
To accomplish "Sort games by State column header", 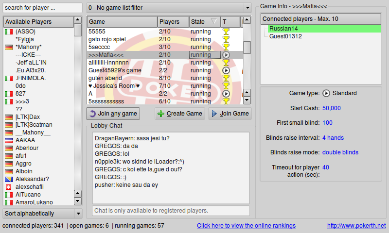I will click(x=204, y=22).
